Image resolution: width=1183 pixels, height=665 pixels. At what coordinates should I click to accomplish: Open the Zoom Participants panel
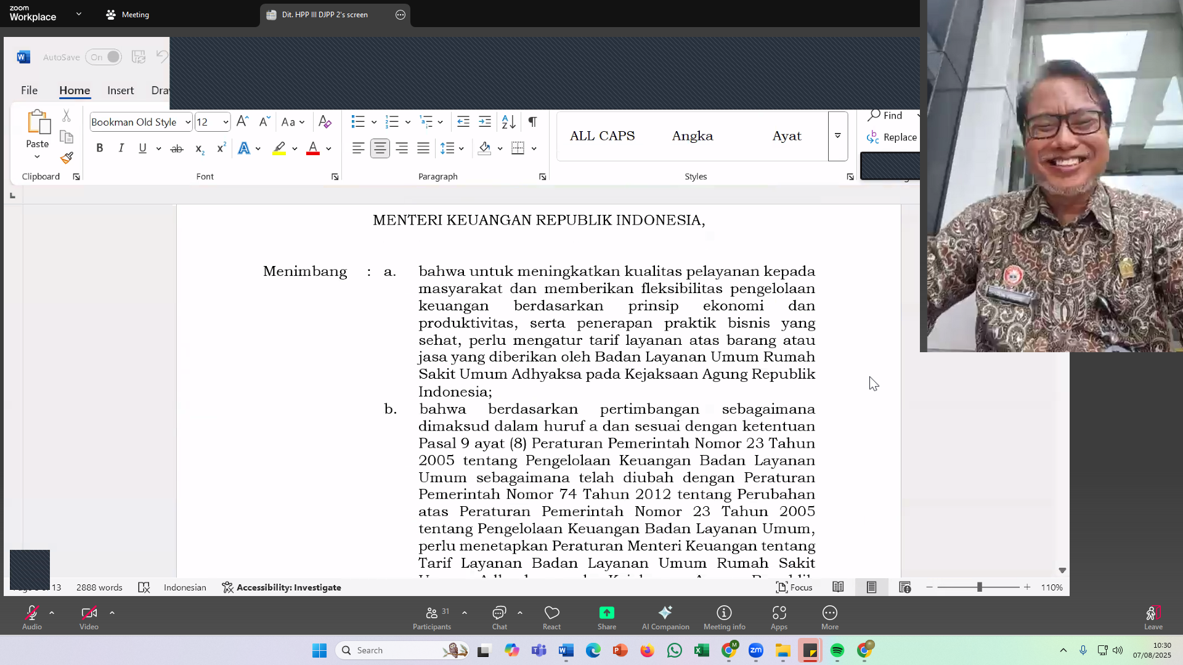(432, 618)
